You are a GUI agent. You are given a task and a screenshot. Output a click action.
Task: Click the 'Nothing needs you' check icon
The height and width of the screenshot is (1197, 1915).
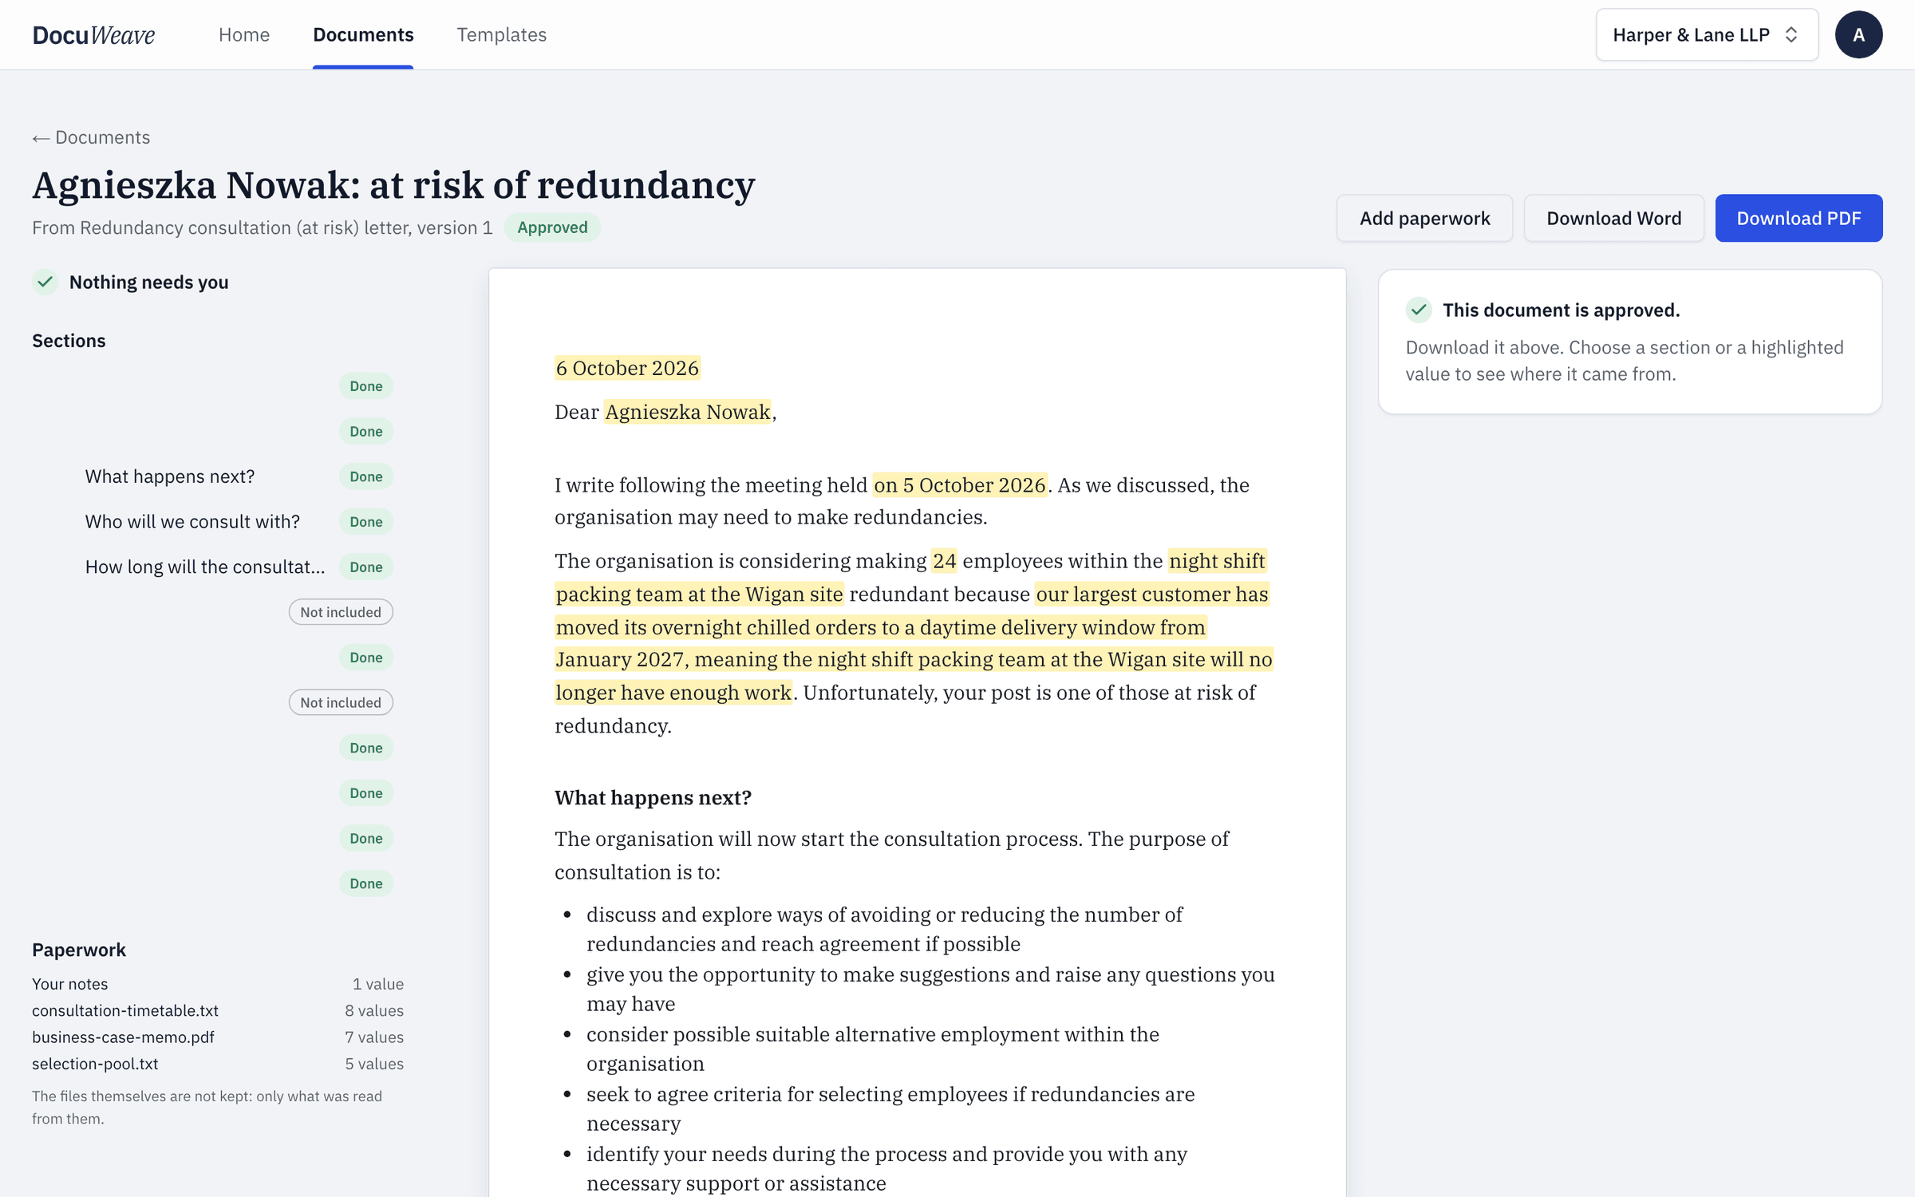(45, 282)
